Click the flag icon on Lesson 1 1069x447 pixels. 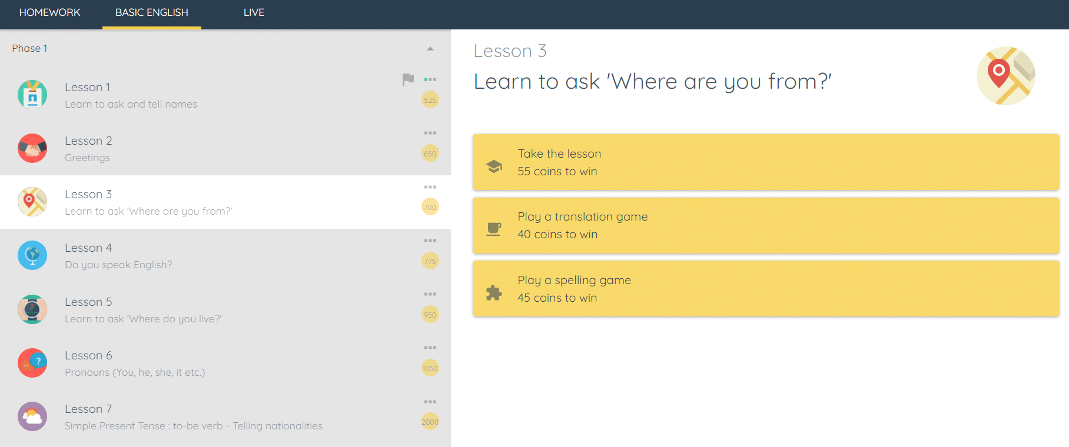tap(408, 79)
